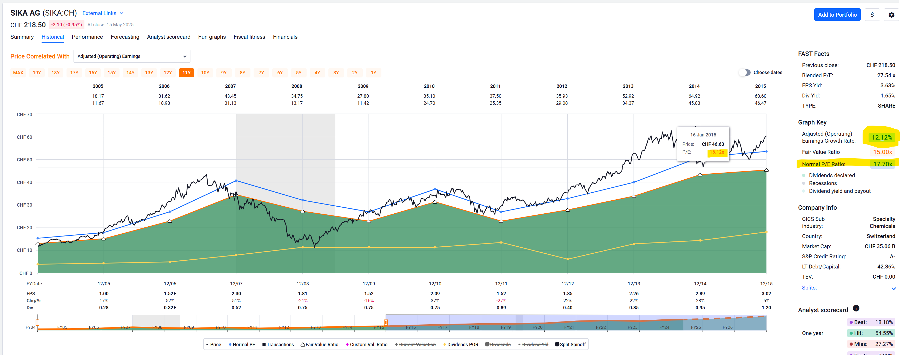The height and width of the screenshot is (355, 900).
Task: Select the 5Y time range
Action: click(299, 73)
